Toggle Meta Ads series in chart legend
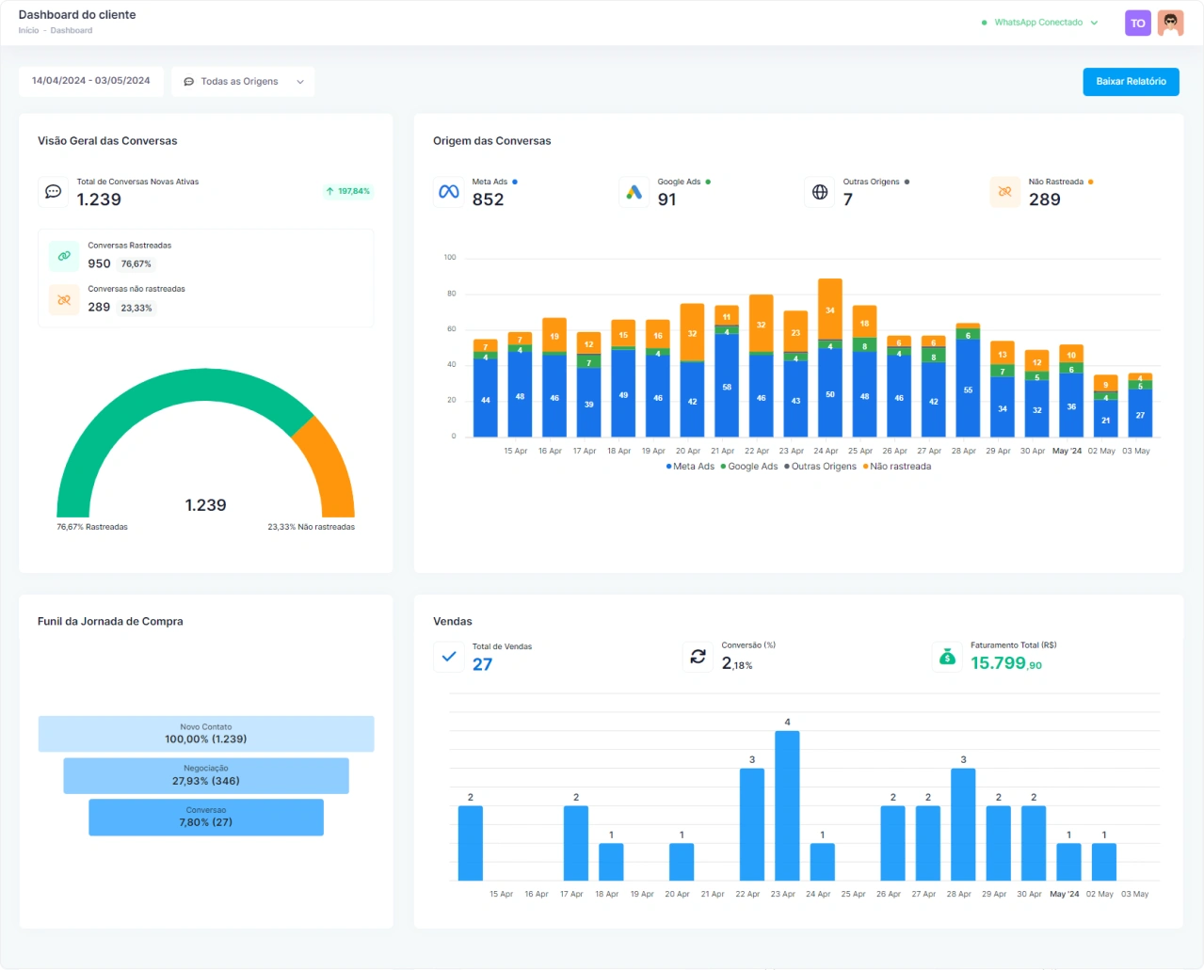Image resolution: width=1204 pixels, height=970 pixels. (x=693, y=467)
